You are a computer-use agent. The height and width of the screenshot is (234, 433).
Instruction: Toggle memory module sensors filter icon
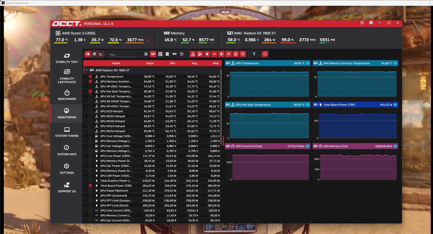pyautogui.click(x=174, y=54)
